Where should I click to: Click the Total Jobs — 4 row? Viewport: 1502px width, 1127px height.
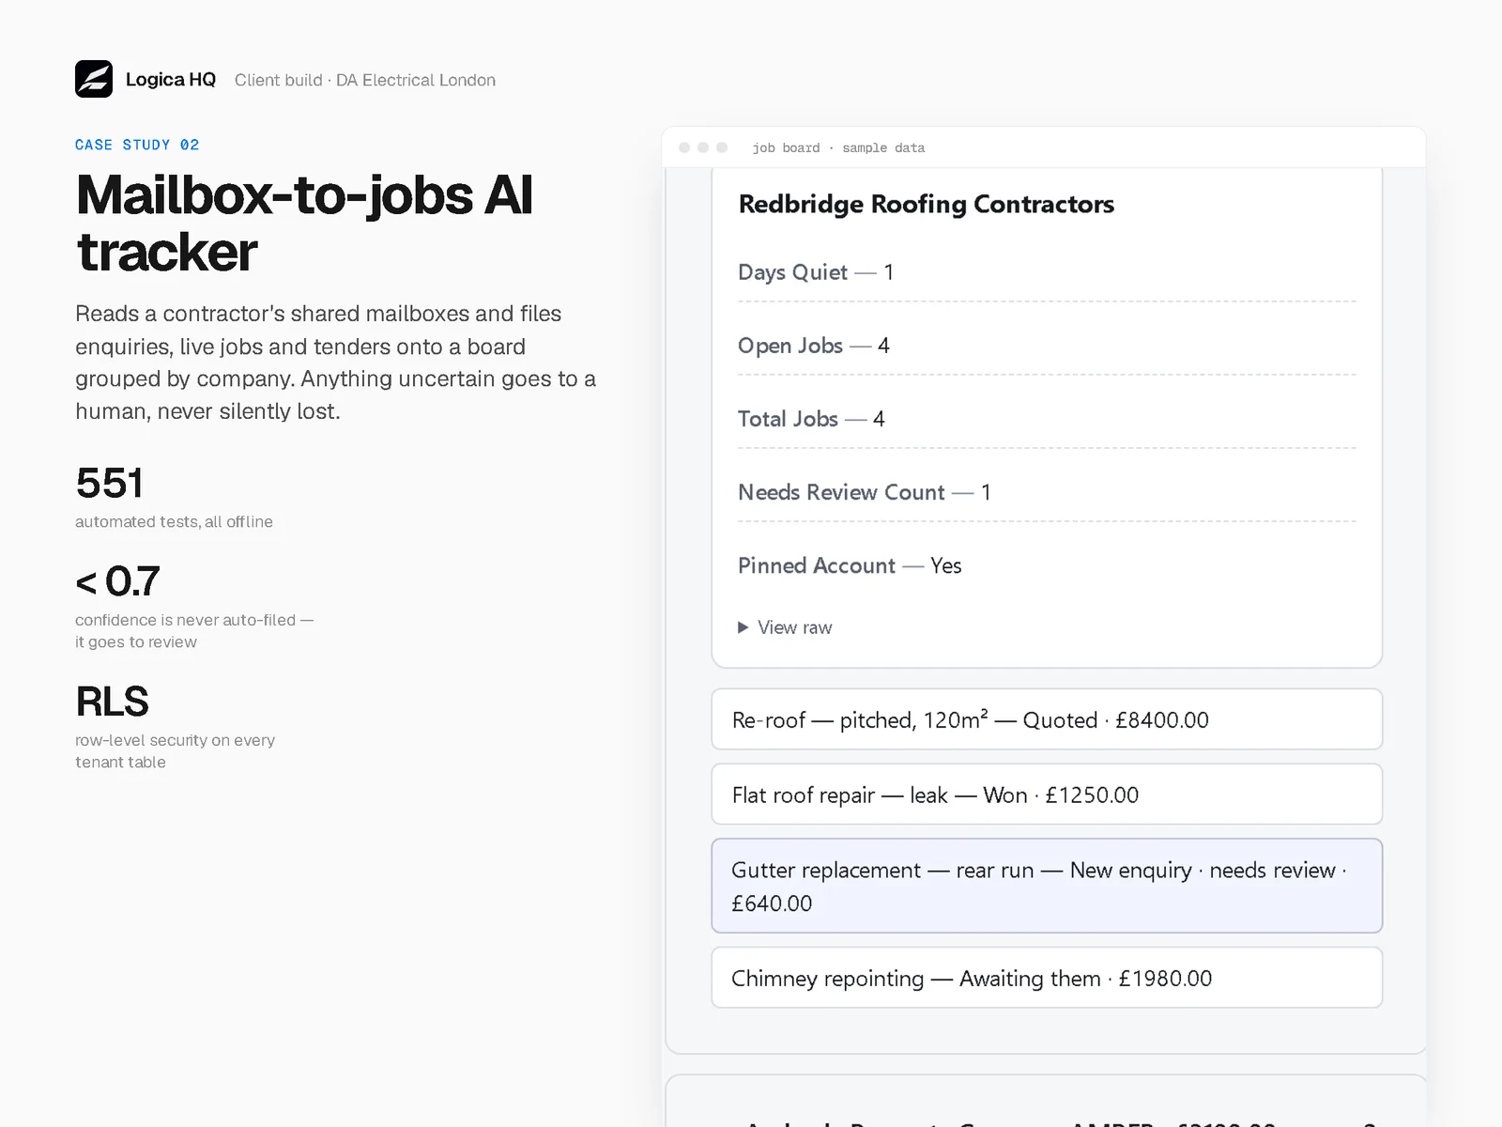(1047, 419)
